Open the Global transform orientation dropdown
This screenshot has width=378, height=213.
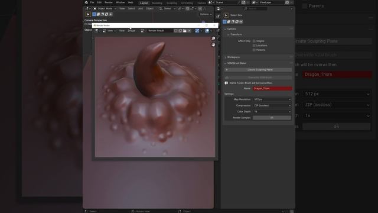168,8
